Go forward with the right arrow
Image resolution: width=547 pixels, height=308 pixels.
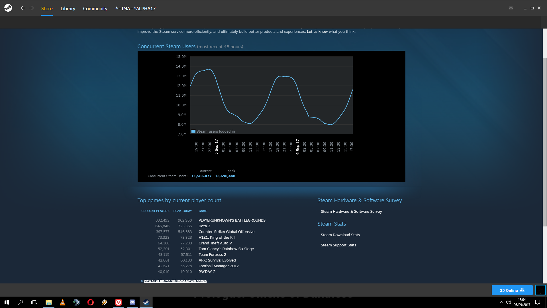pos(32,8)
